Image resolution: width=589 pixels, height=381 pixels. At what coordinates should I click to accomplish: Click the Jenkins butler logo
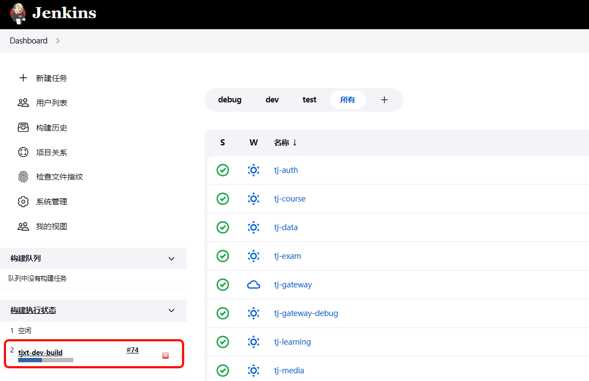18,14
